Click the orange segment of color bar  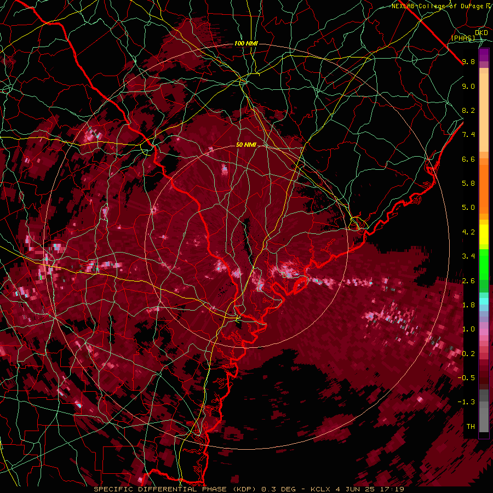click(484, 188)
